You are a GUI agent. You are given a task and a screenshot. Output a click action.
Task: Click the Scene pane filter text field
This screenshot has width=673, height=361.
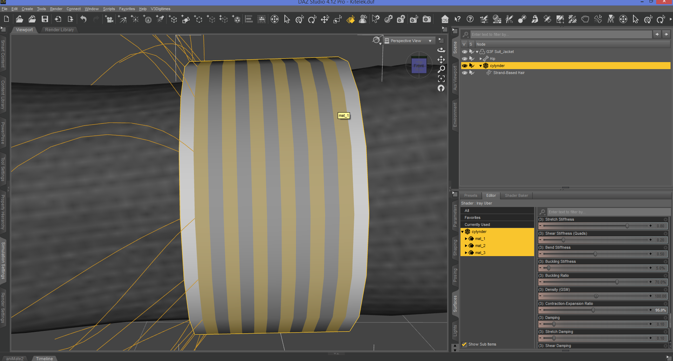coord(560,34)
